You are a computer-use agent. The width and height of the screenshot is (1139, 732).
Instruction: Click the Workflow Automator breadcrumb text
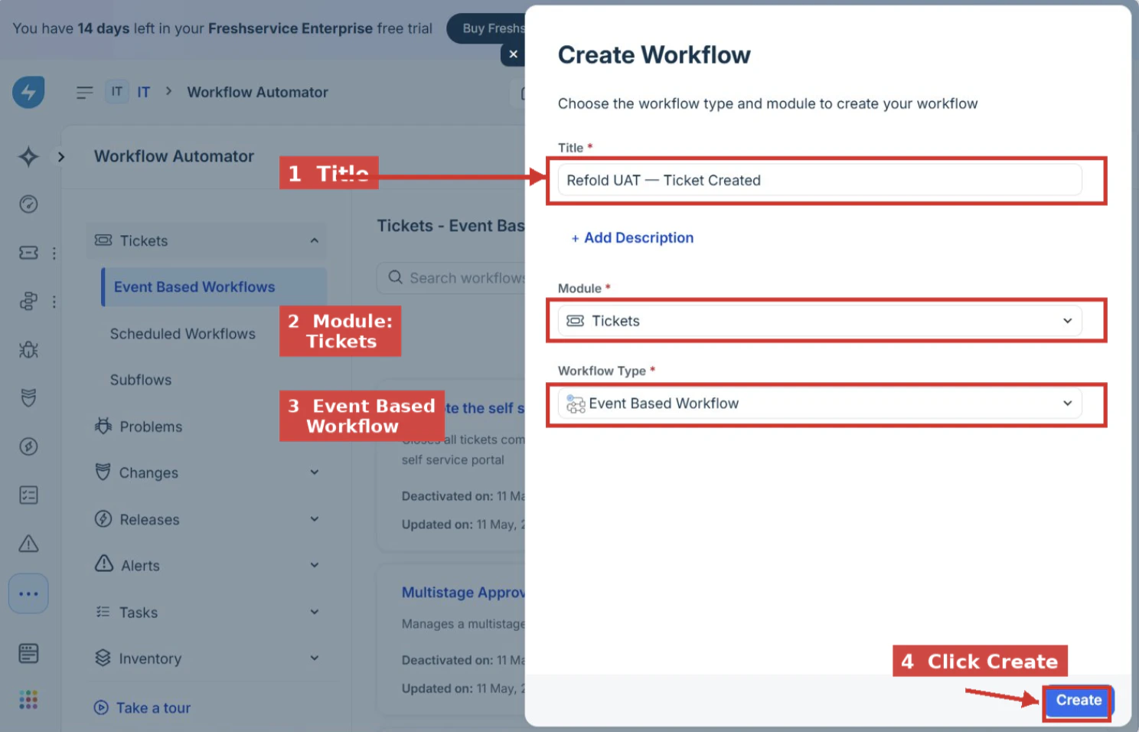click(x=258, y=92)
